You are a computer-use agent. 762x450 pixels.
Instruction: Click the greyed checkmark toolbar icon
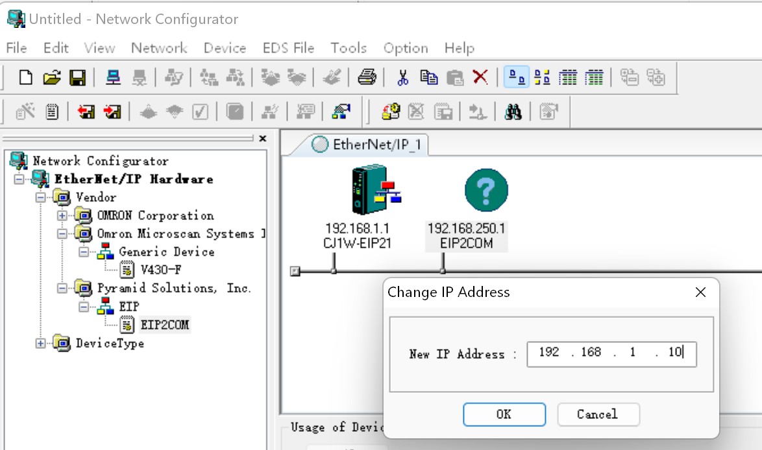(x=200, y=112)
